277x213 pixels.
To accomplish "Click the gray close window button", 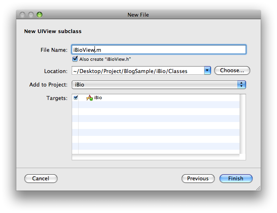I will [x=22, y=15].
